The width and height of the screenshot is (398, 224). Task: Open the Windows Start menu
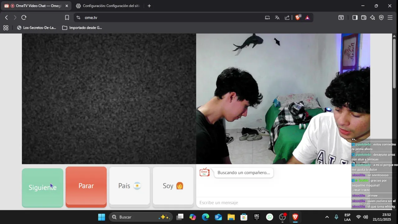[x=102, y=217]
